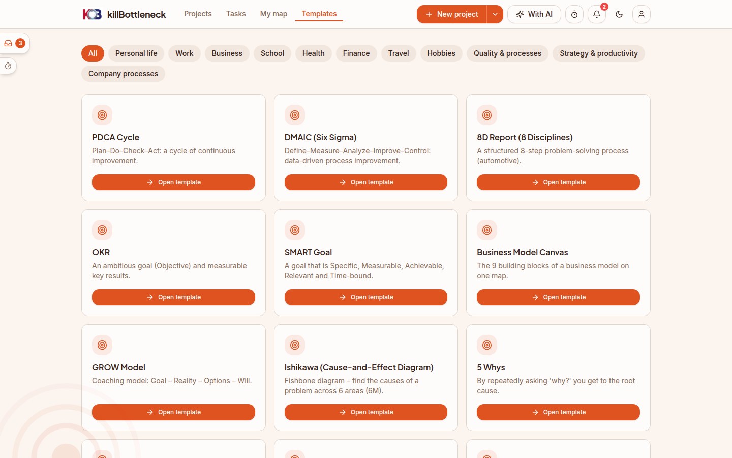The width and height of the screenshot is (732, 458).
Task: Open the Ishikawa diagram template
Action: [366, 412]
